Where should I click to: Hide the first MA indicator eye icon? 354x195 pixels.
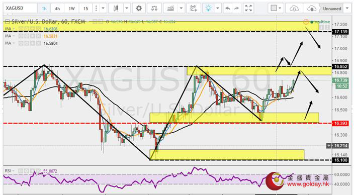tap(21, 29)
